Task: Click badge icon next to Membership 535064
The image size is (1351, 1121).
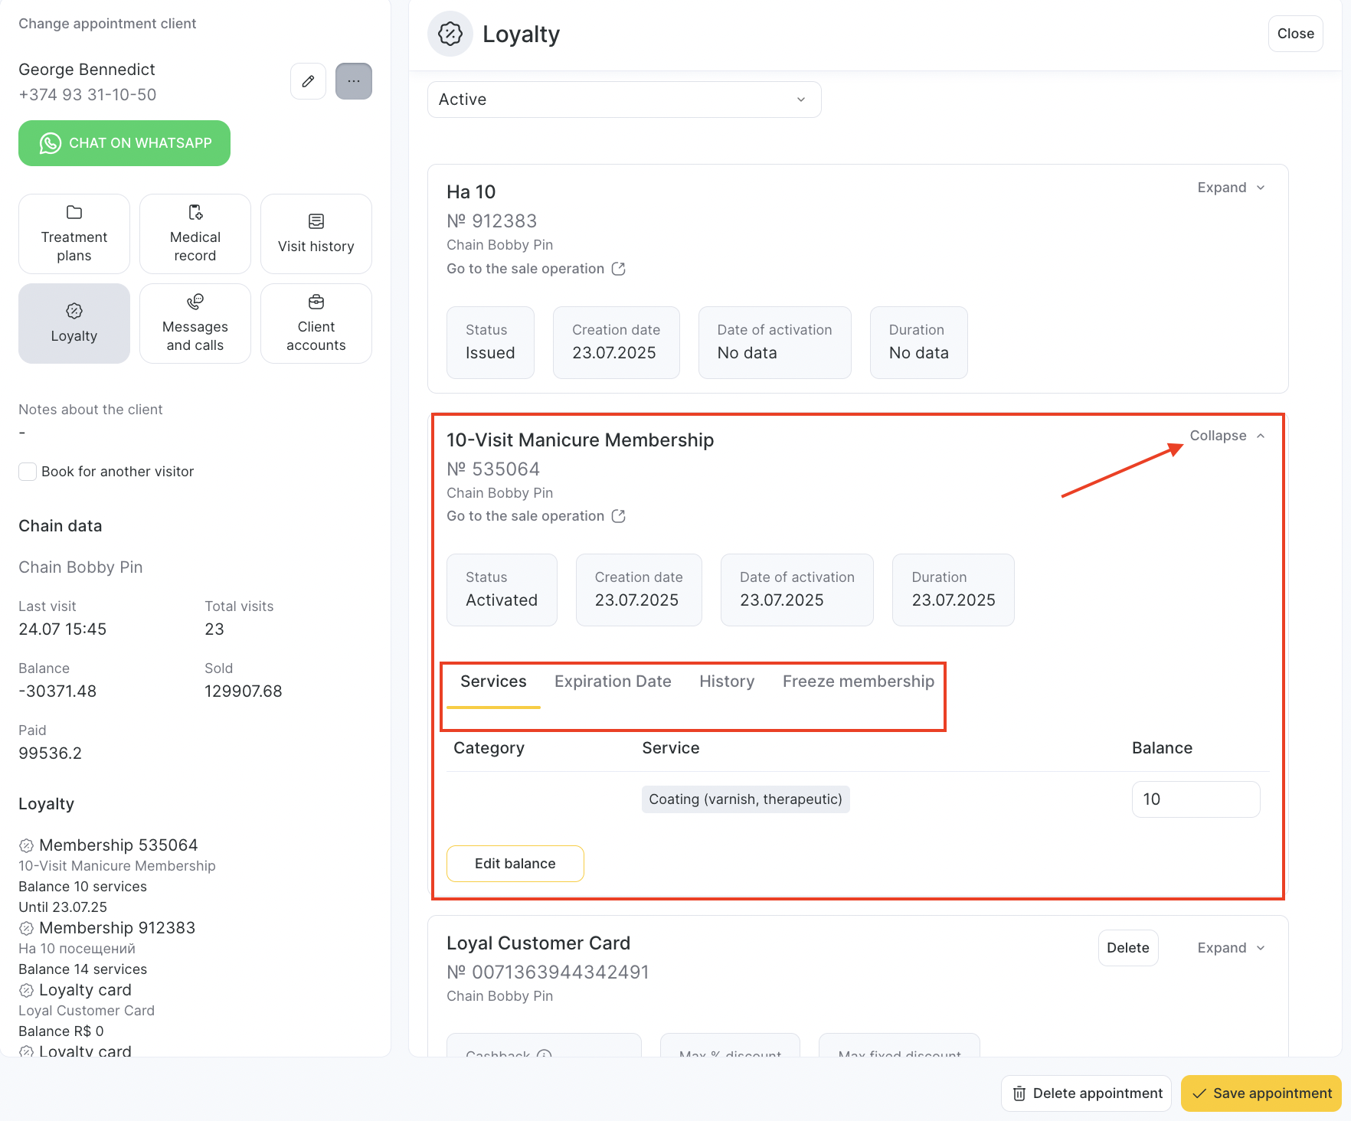Action: click(26, 845)
